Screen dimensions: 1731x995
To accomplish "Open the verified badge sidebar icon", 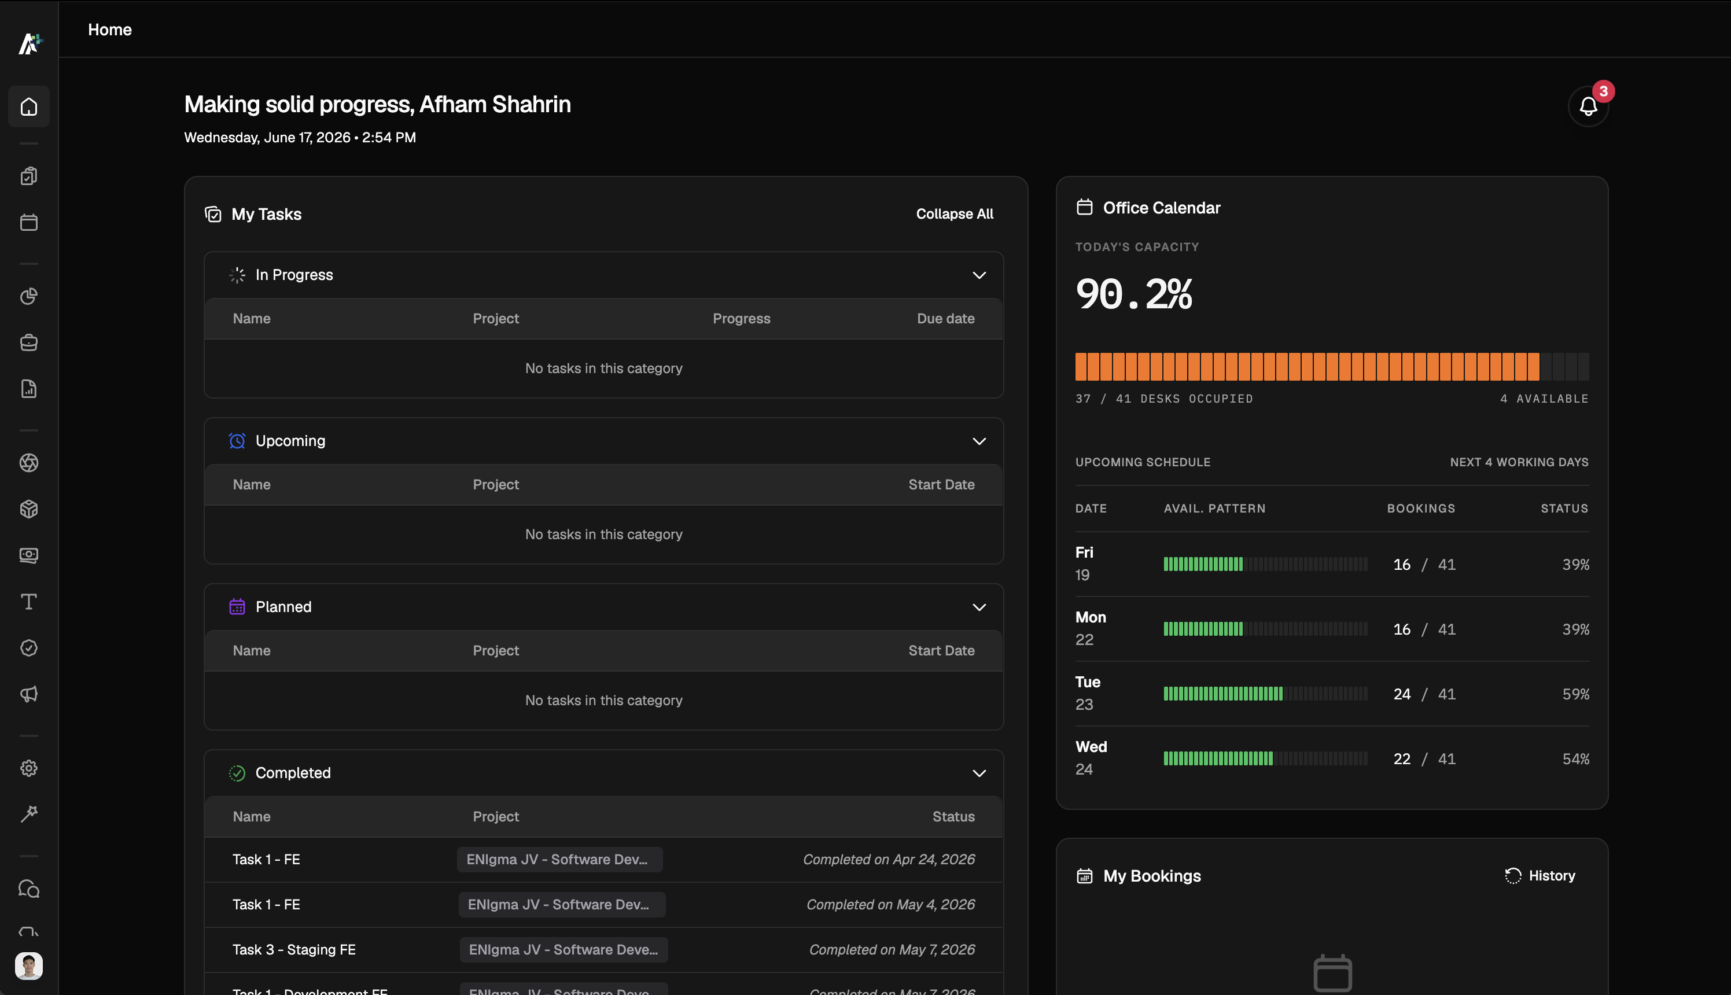I will tap(29, 648).
